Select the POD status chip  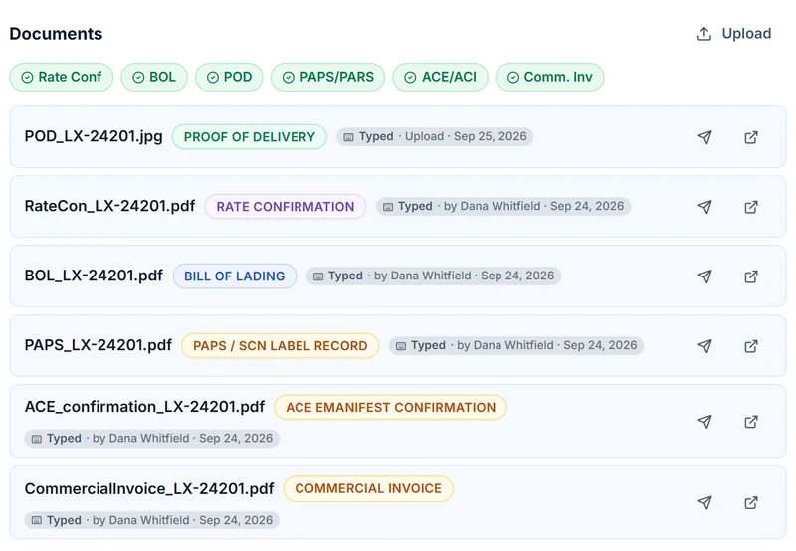click(x=230, y=78)
